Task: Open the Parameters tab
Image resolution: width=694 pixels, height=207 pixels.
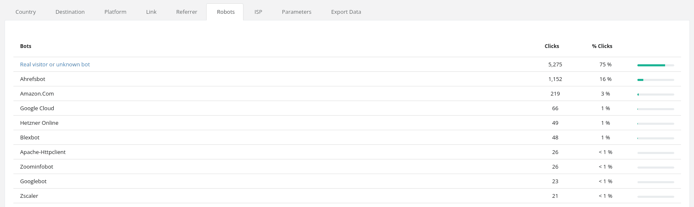Action: 296,12
